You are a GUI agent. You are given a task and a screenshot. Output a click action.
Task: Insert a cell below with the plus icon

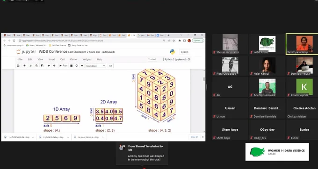pyautogui.click(x=24, y=65)
